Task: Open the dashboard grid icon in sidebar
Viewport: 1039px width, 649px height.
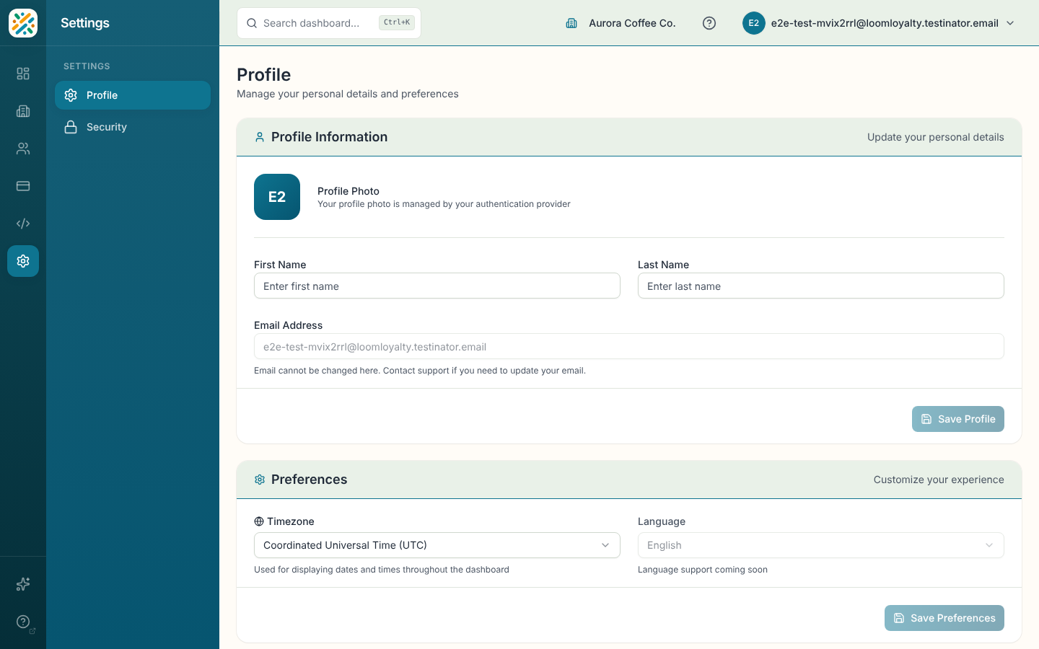Action: (x=23, y=74)
